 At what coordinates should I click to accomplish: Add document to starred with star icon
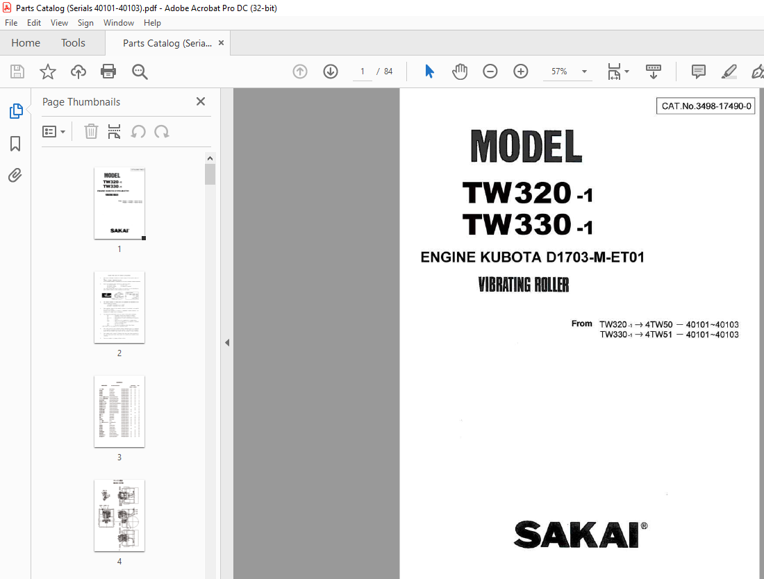click(48, 72)
